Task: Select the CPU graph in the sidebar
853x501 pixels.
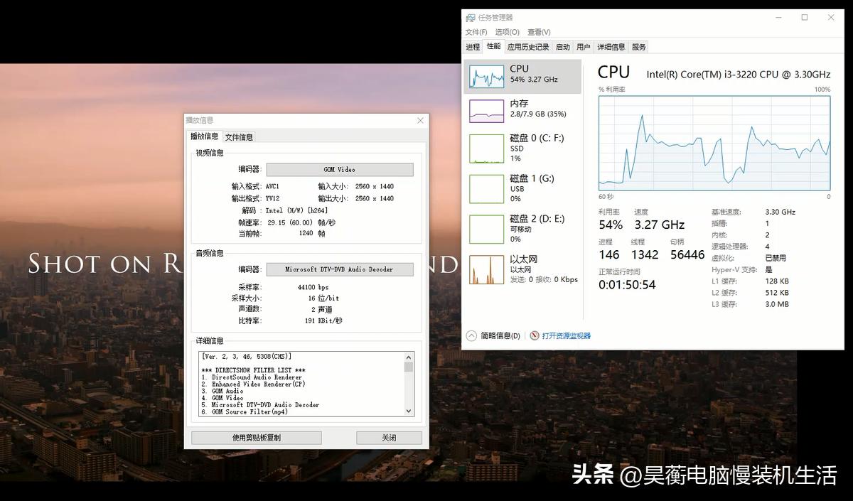Action: 522,74
